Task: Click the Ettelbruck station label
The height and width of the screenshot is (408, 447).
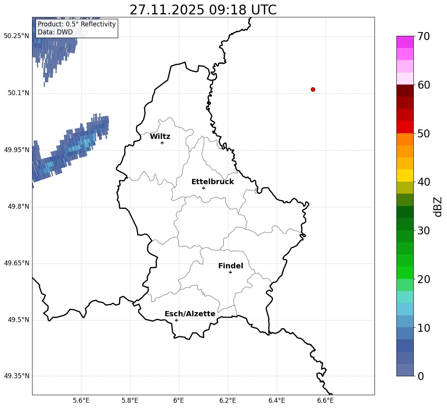Action: coord(213,182)
